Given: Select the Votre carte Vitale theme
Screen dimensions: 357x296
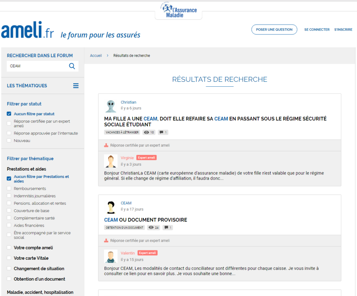Looking at the screenshot, I should tap(9, 258).
